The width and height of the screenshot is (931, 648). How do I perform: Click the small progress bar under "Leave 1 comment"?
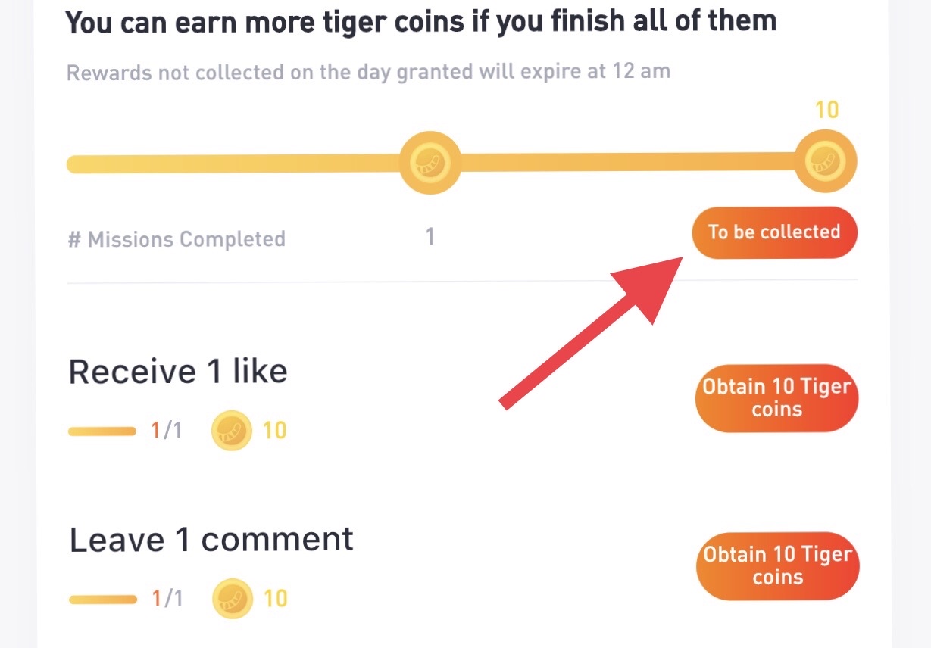(x=102, y=600)
